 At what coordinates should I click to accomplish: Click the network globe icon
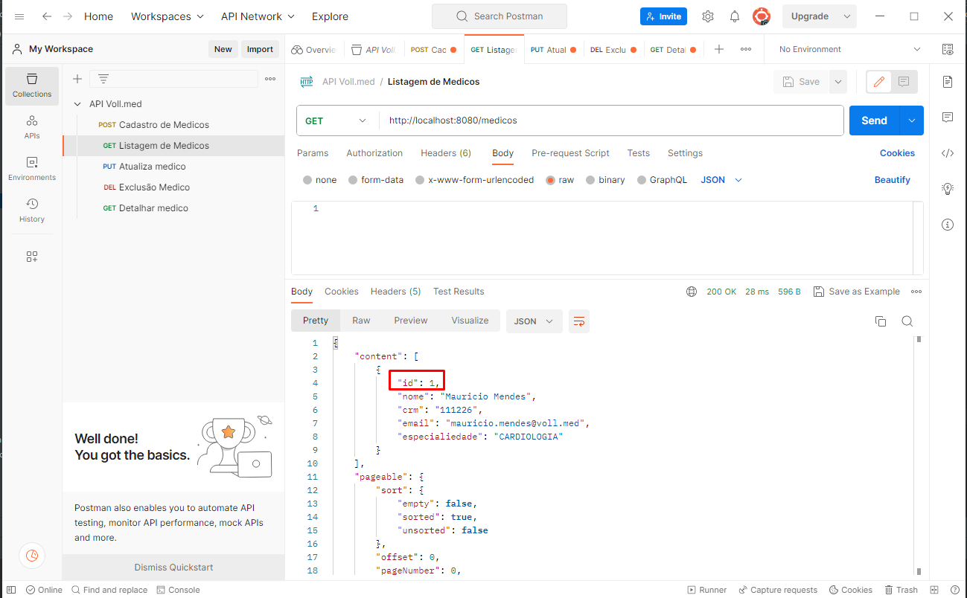click(x=692, y=292)
